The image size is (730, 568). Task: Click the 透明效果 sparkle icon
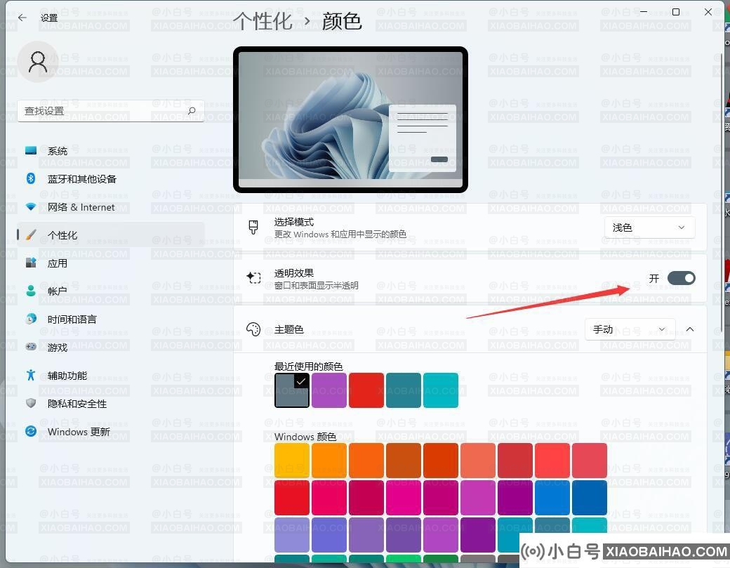pyautogui.click(x=253, y=278)
